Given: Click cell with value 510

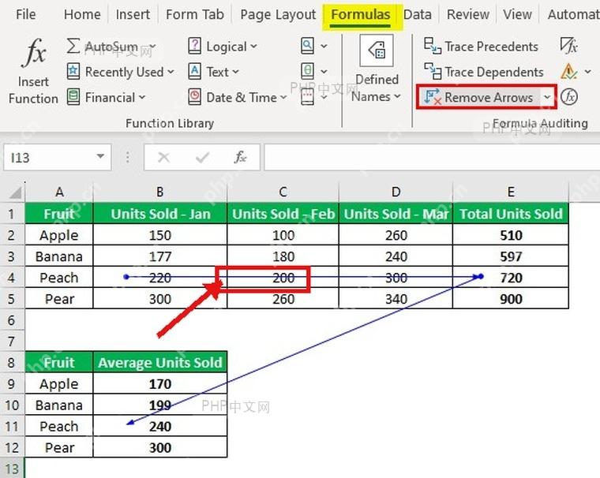Looking at the screenshot, I should tap(511, 235).
